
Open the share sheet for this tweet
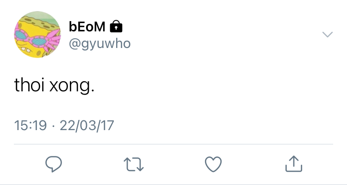point(293,163)
